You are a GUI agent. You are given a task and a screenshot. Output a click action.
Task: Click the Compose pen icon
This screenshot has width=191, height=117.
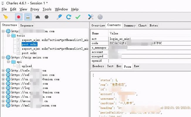click(60, 17)
